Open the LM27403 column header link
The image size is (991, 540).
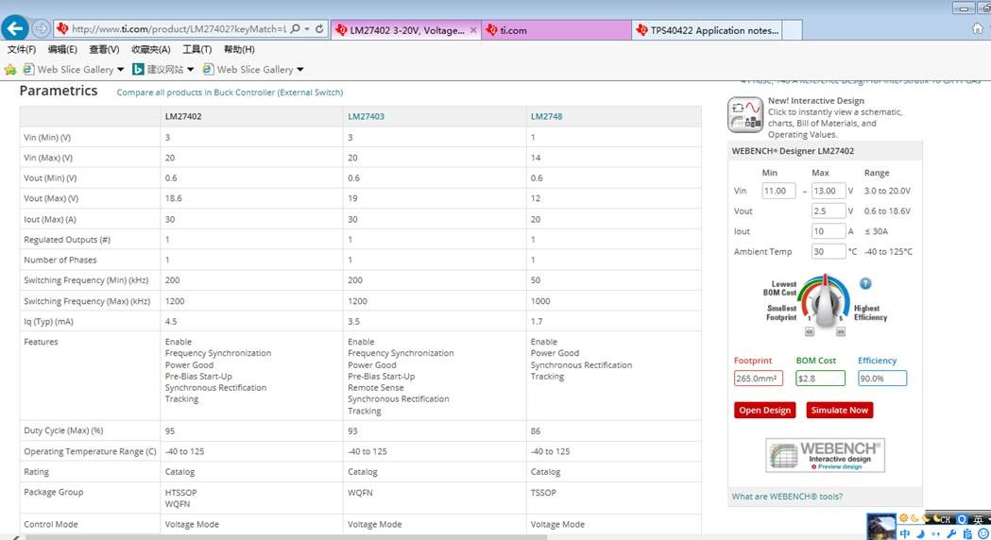point(366,116)
